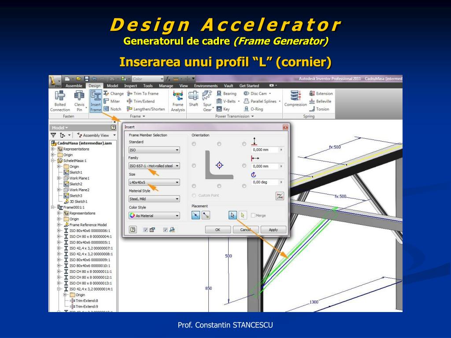Click the dialog help icon
This screenshot has height=338, width=451.
tap(133, 229)
